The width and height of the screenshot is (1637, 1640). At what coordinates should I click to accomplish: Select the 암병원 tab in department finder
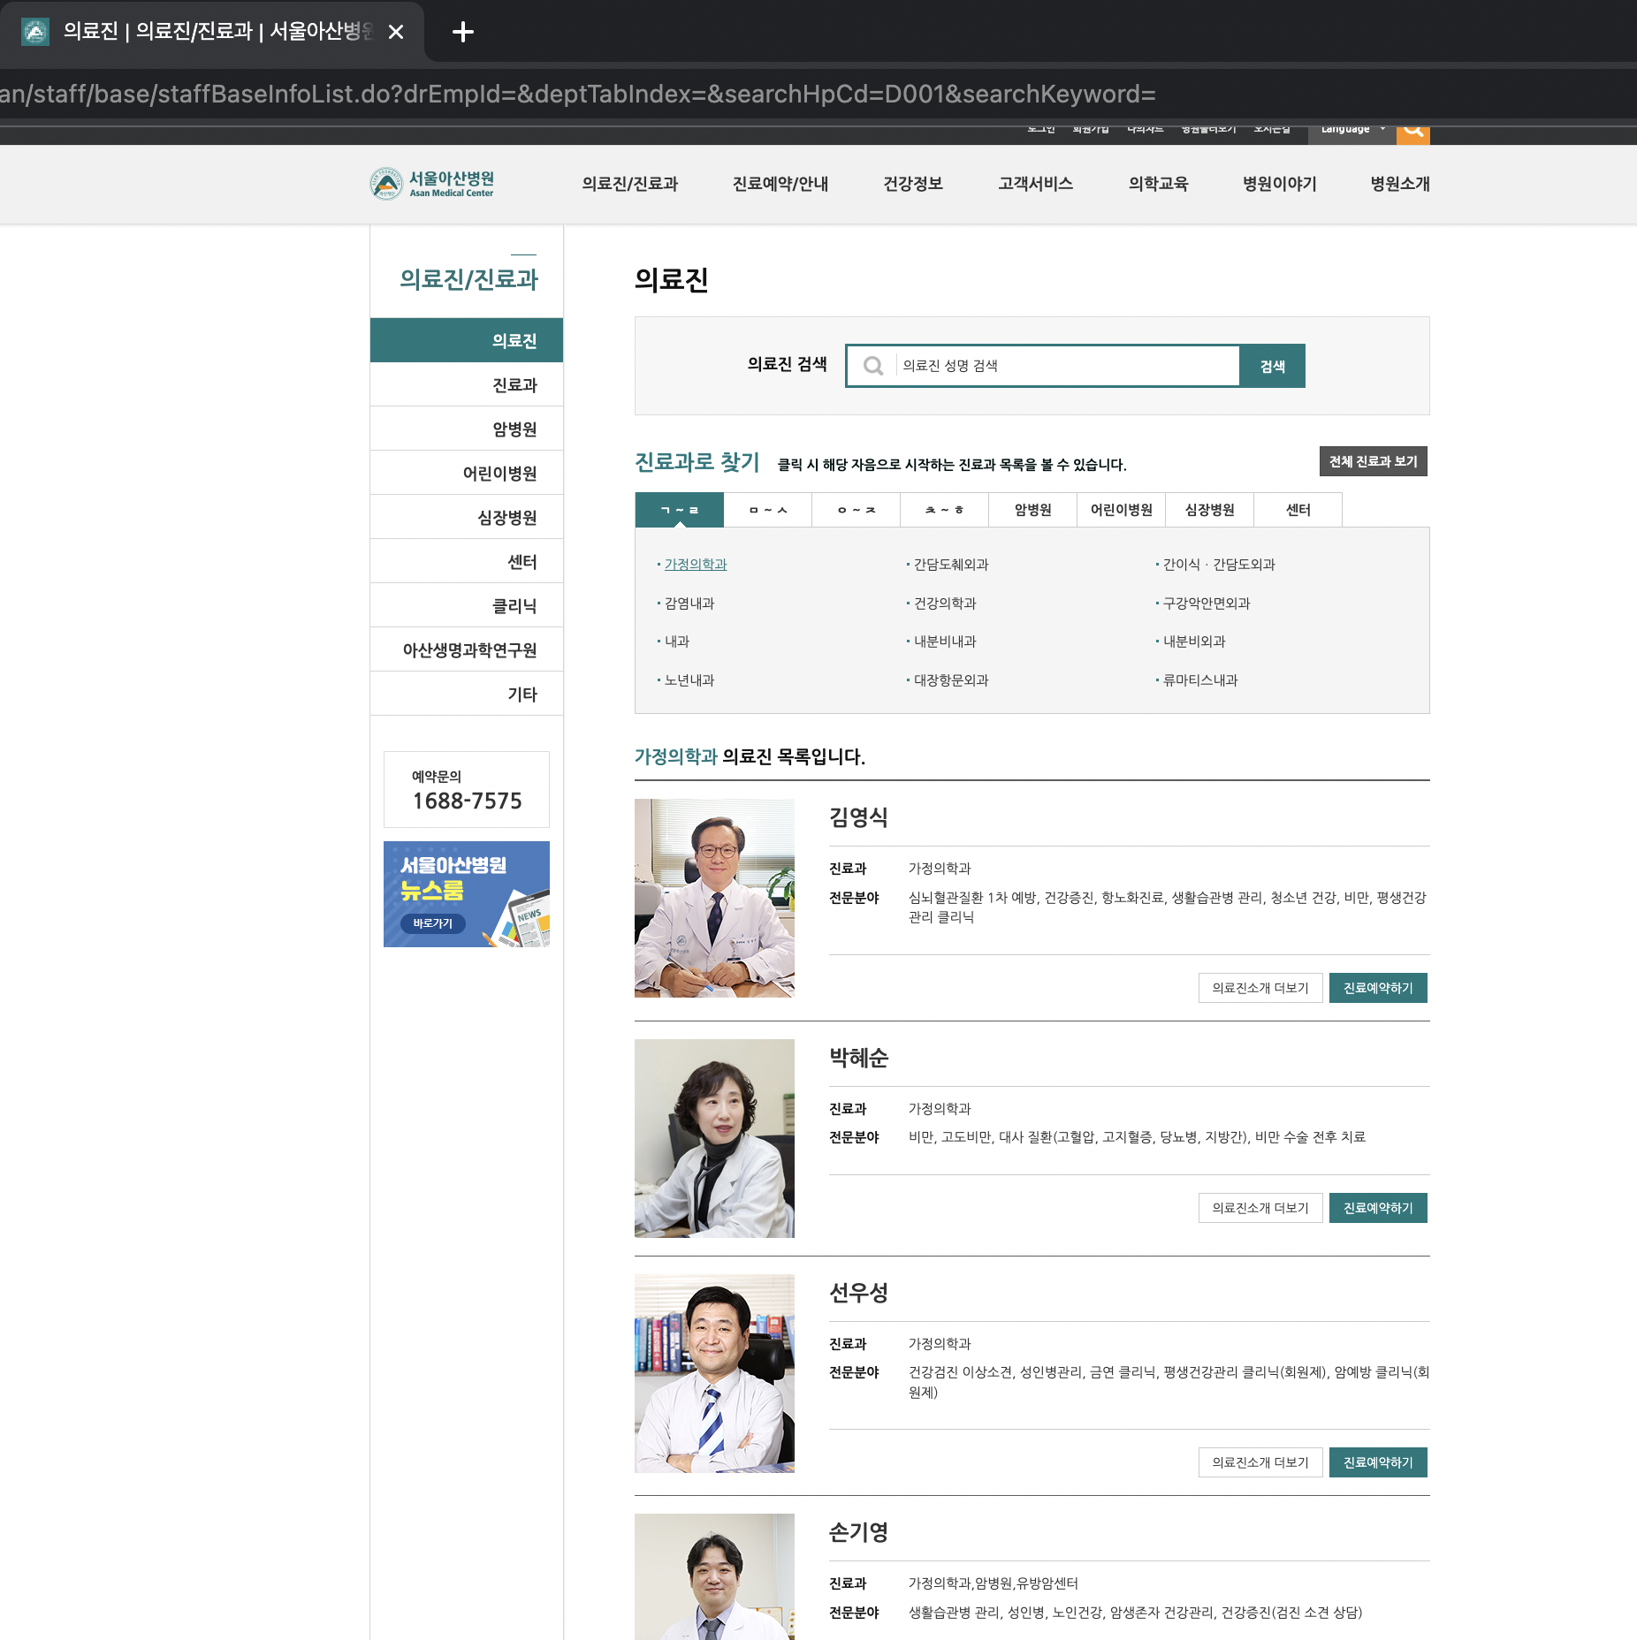1032,510
